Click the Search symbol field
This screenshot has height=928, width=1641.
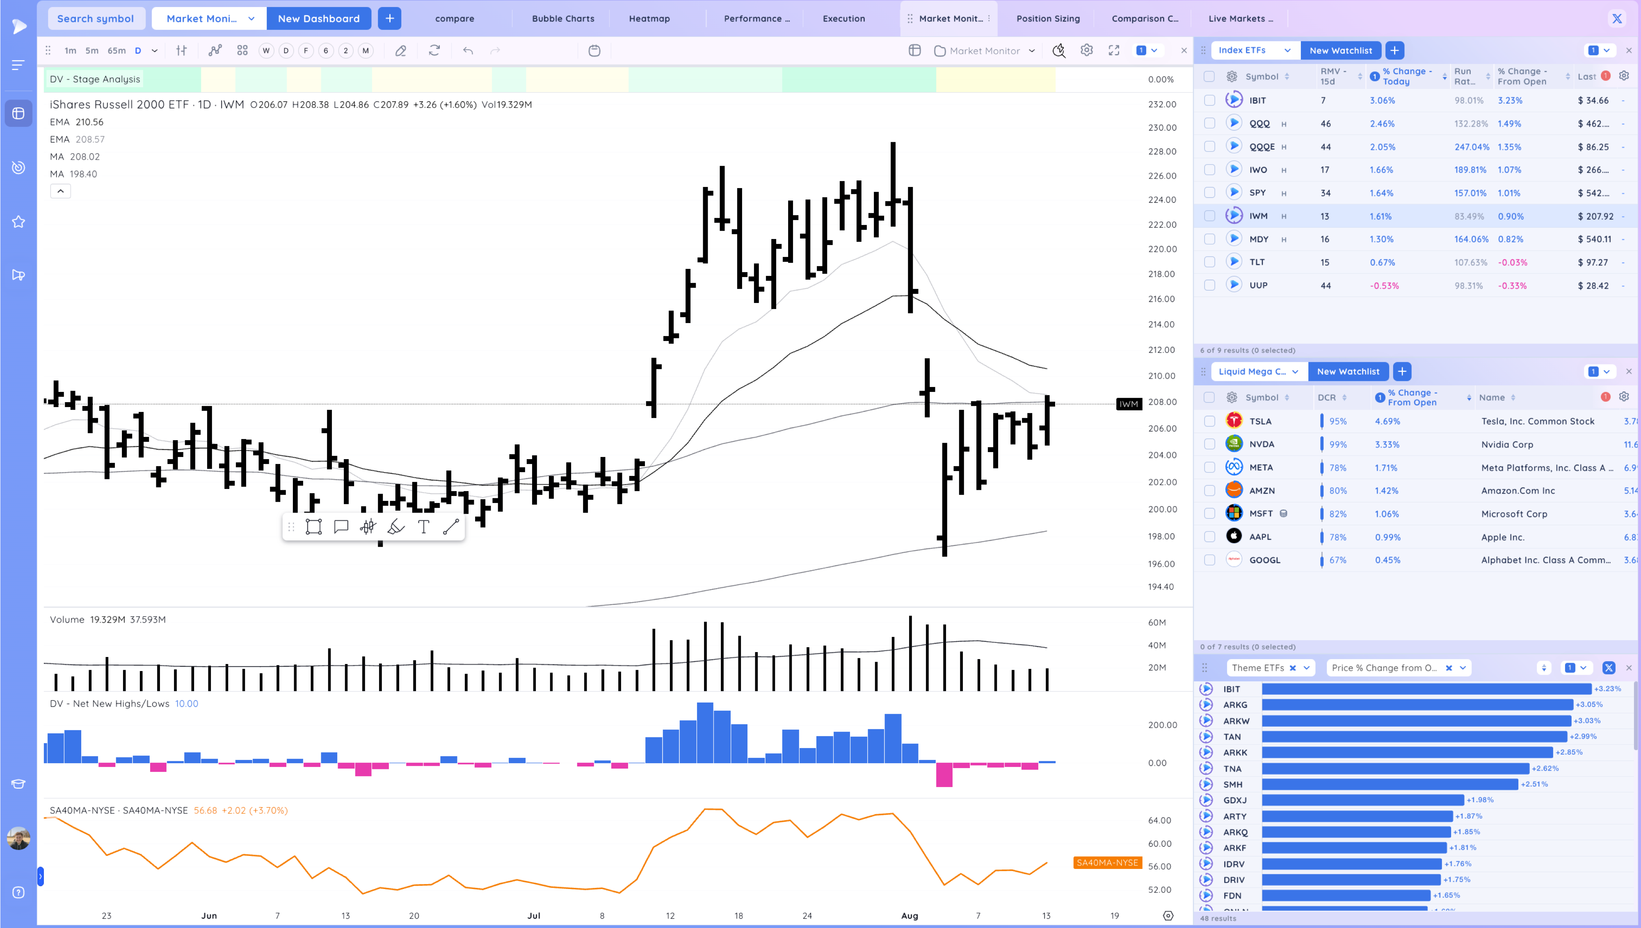pos(96,18)
